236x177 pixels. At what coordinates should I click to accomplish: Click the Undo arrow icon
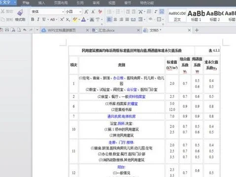coord(25,30)
